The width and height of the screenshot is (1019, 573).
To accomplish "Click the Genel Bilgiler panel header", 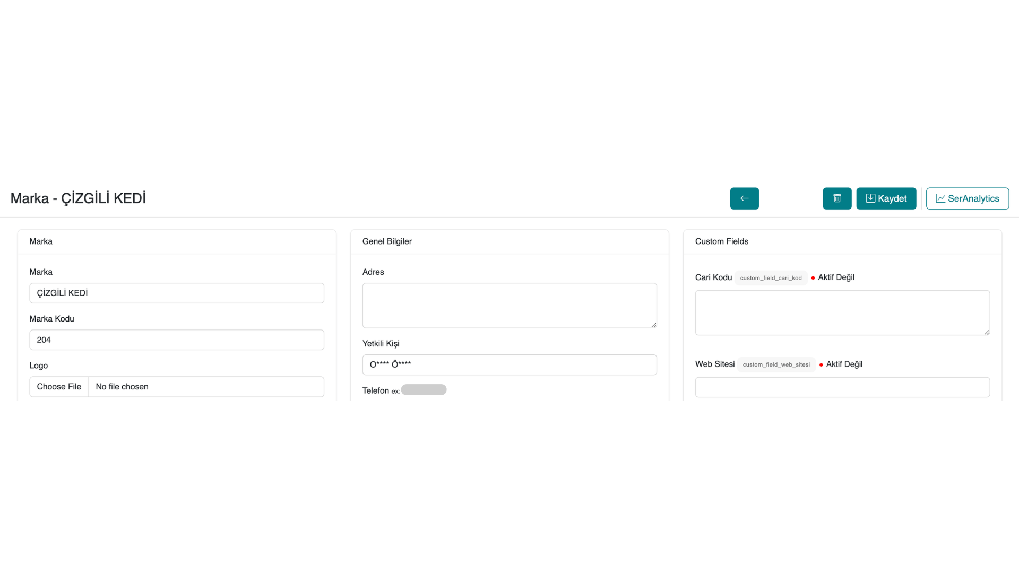I will pyautogui.click(x=387, y=241).
